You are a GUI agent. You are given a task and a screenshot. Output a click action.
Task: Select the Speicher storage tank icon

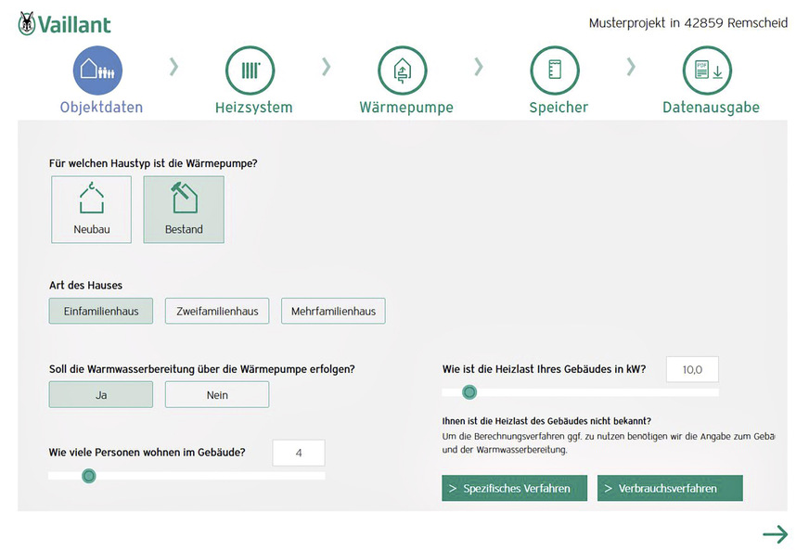(x=555, y=70)
